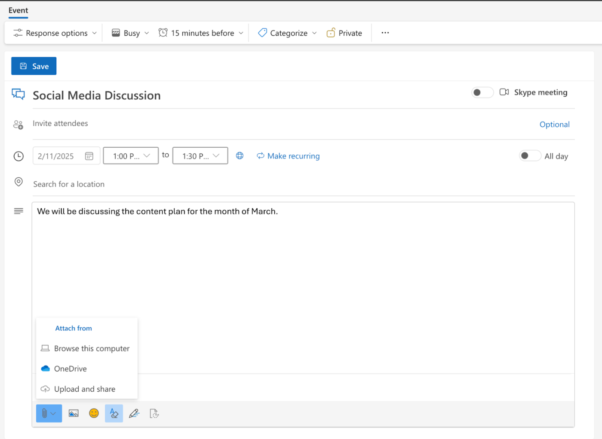Expand the start time 1:00 PM dropdown
602x439 pixels.
coord(131,156)
